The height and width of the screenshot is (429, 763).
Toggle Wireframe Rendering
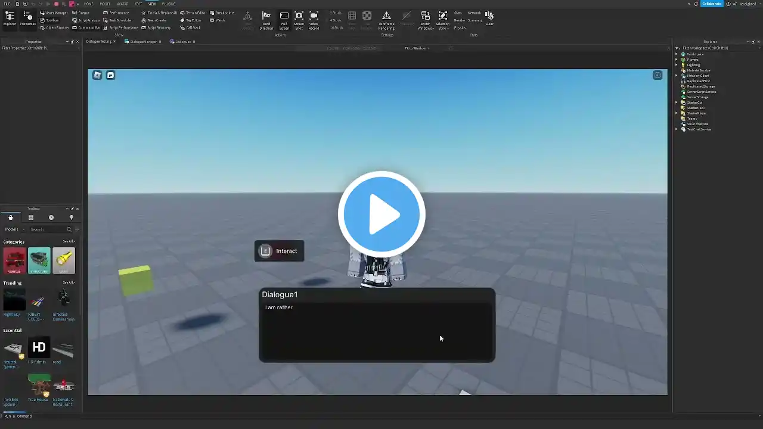pos(386,20)
